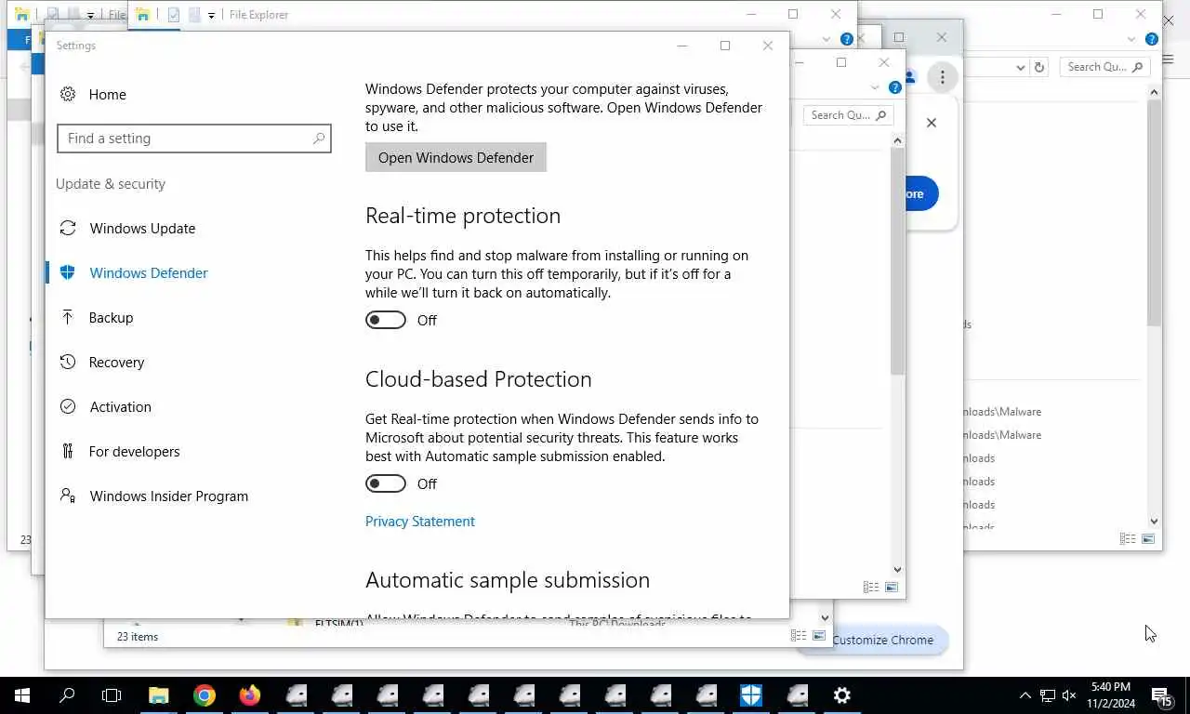Launch Firefox from the taskbar
Screen dimensions: 1190x714
[250, 695]
